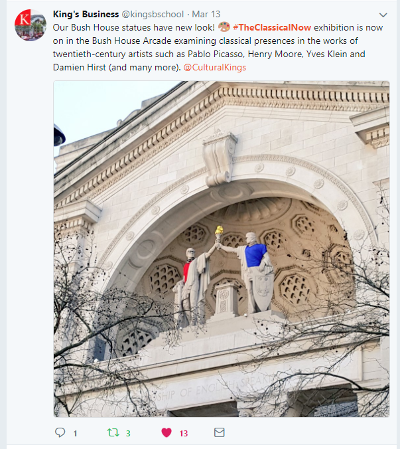Click the green retweet arrows icon
Viewport: 400px width, 449px height.
tap(113, 432)
